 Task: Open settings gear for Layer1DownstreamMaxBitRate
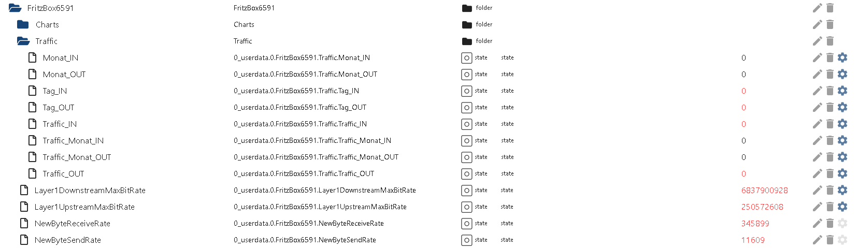click(842, 190)
